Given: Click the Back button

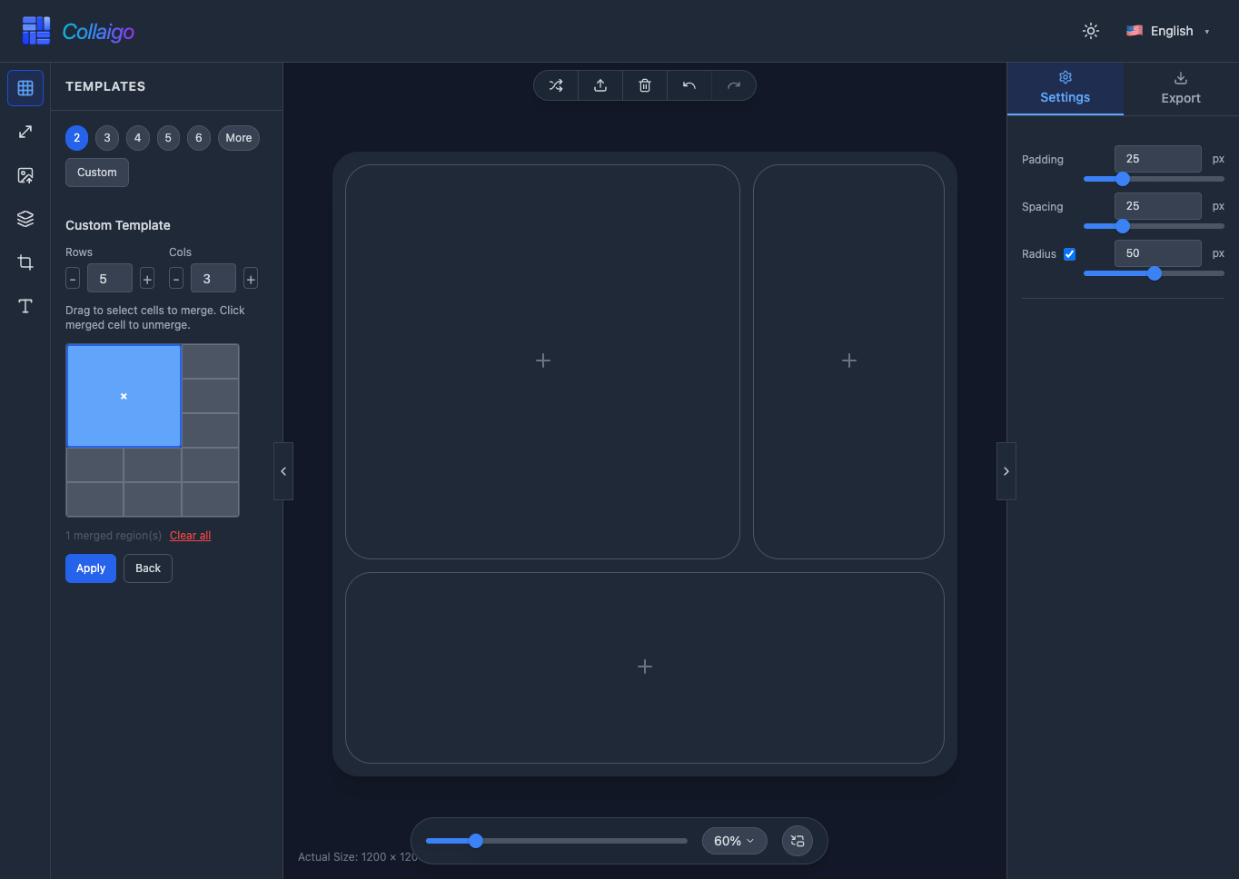Looking at the screenshot, I should click(x=148, y=568).
